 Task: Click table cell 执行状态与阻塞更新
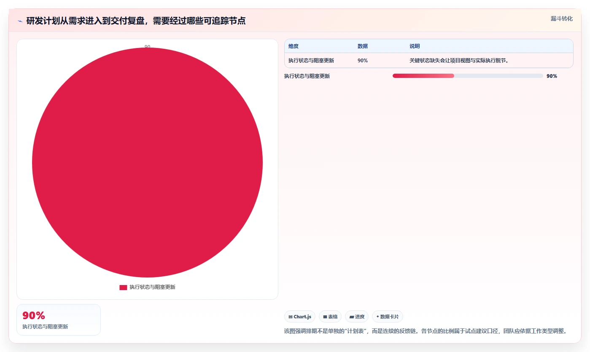(311, 61)
